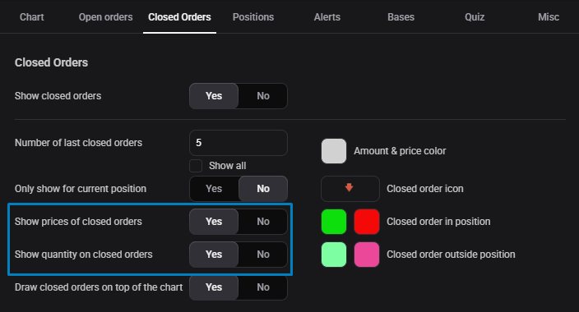Set Show closed orders to No

pos(263,96)
